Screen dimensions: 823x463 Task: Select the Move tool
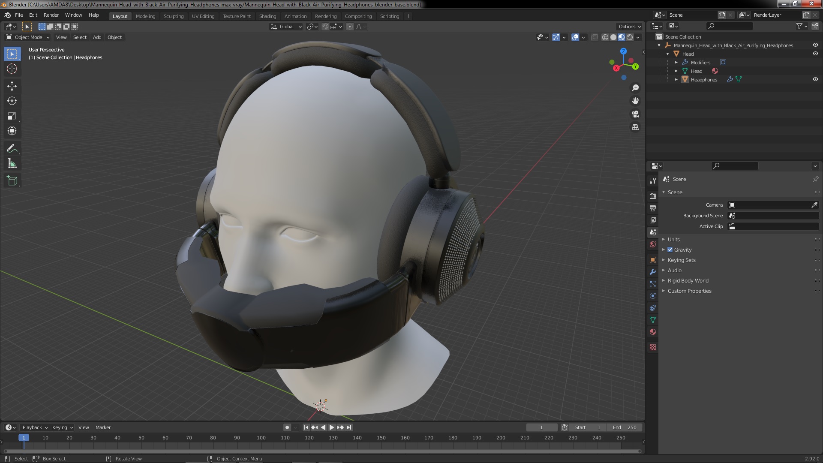[12, 86]
